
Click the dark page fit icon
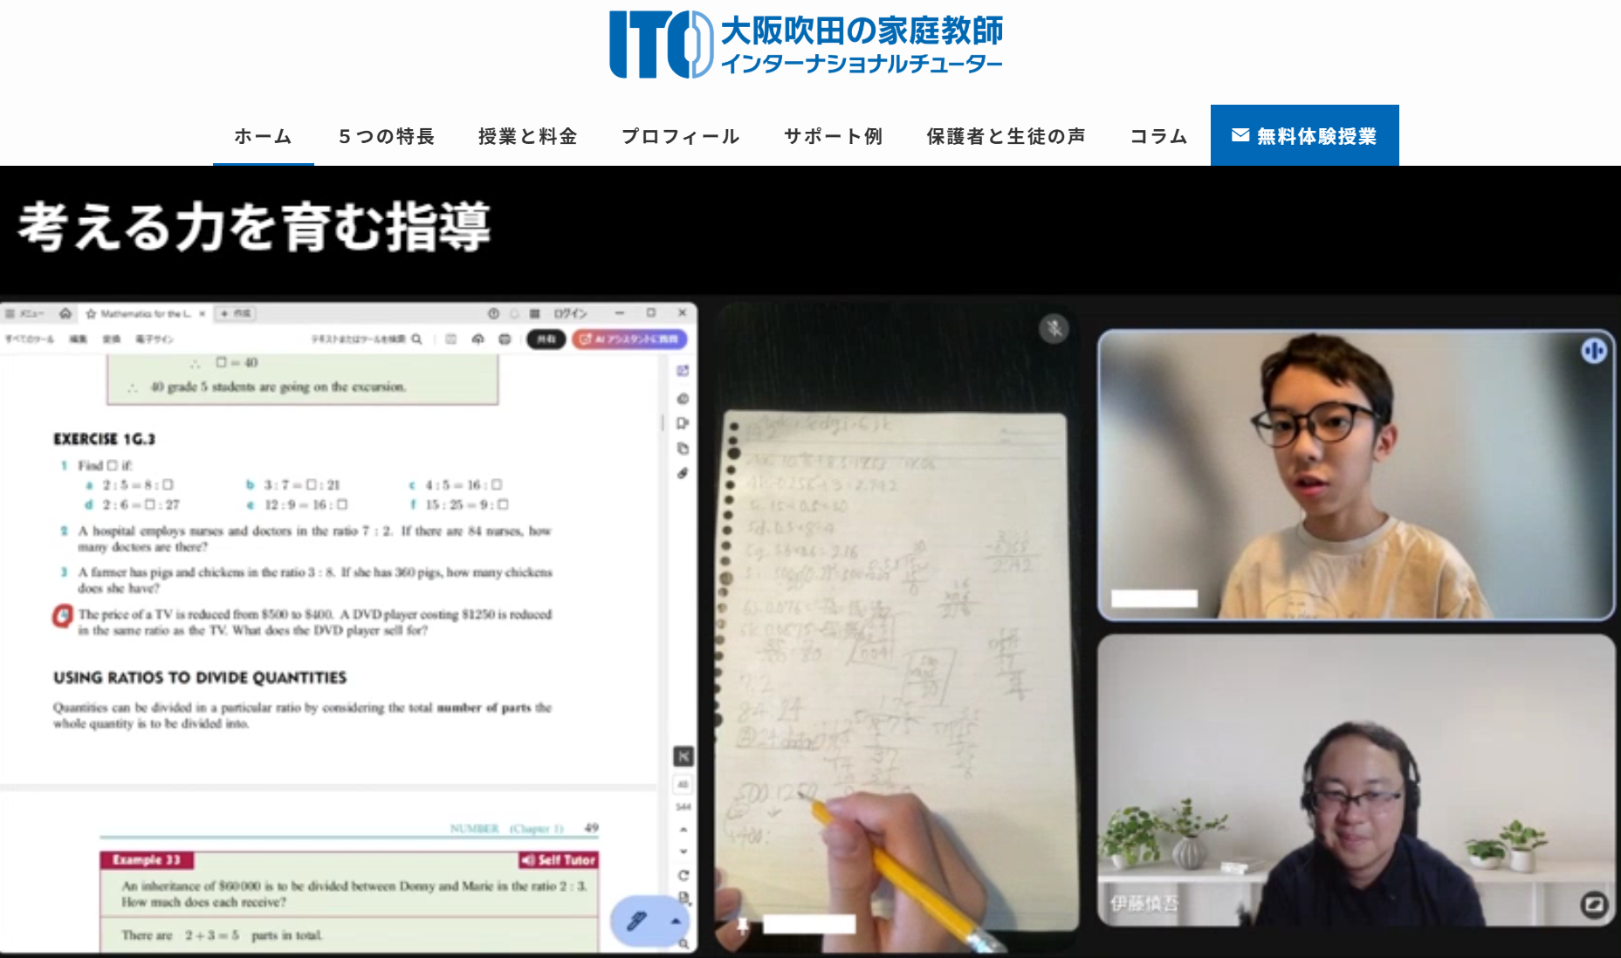pos(683,756)
